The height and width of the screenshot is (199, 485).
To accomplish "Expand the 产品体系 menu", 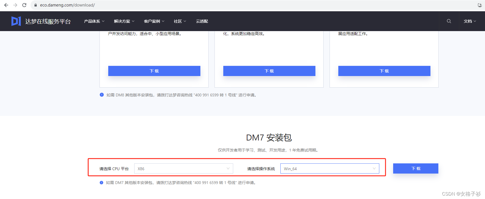I will pos(94,21).
